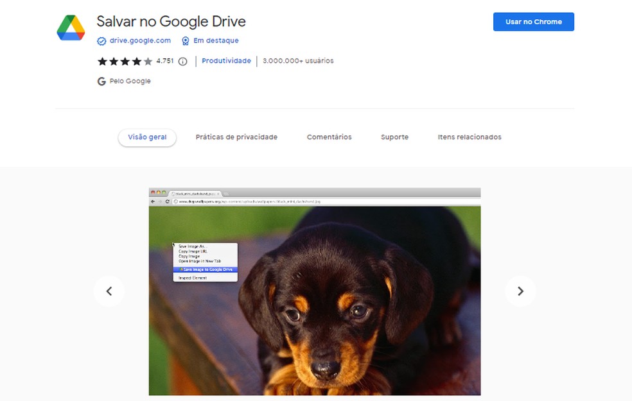The height and width of the screenshot is (401, 632).
Task: Click the 3.000.000+ usuários text
Action: tap(298, 61)
